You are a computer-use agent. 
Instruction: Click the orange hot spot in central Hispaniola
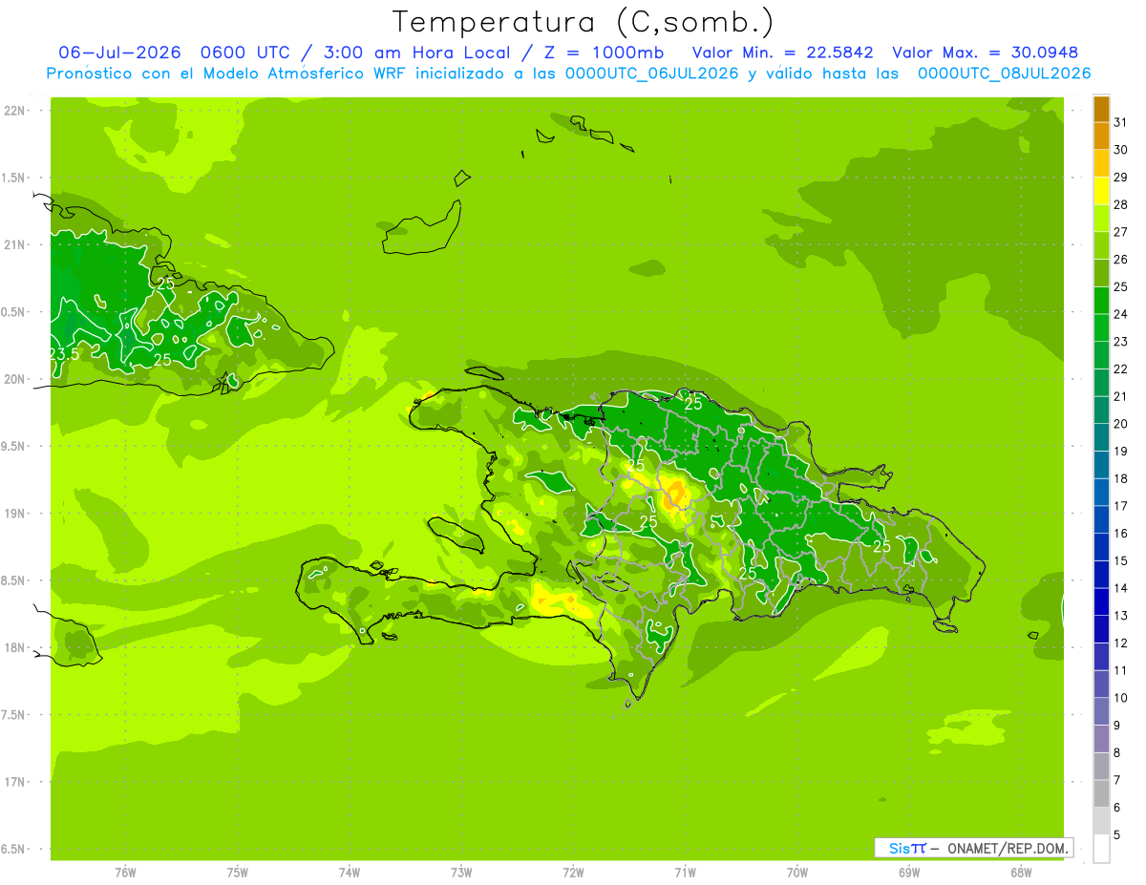pyautogui.click(x=677, y=494)
